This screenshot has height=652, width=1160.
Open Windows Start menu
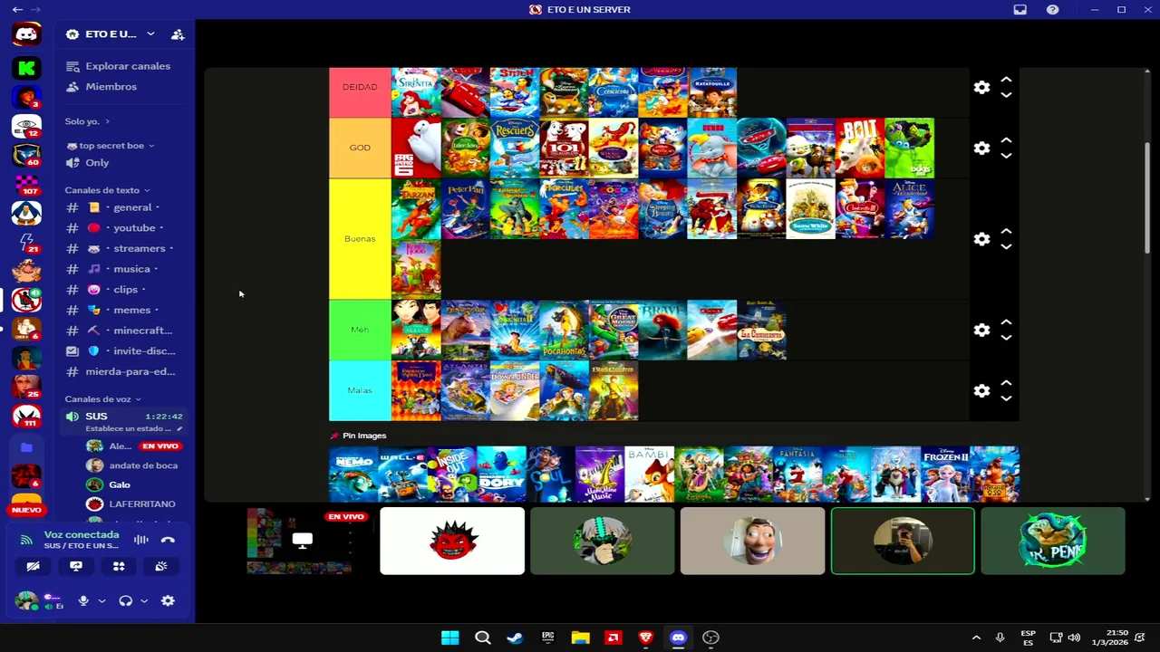[449, 638]
